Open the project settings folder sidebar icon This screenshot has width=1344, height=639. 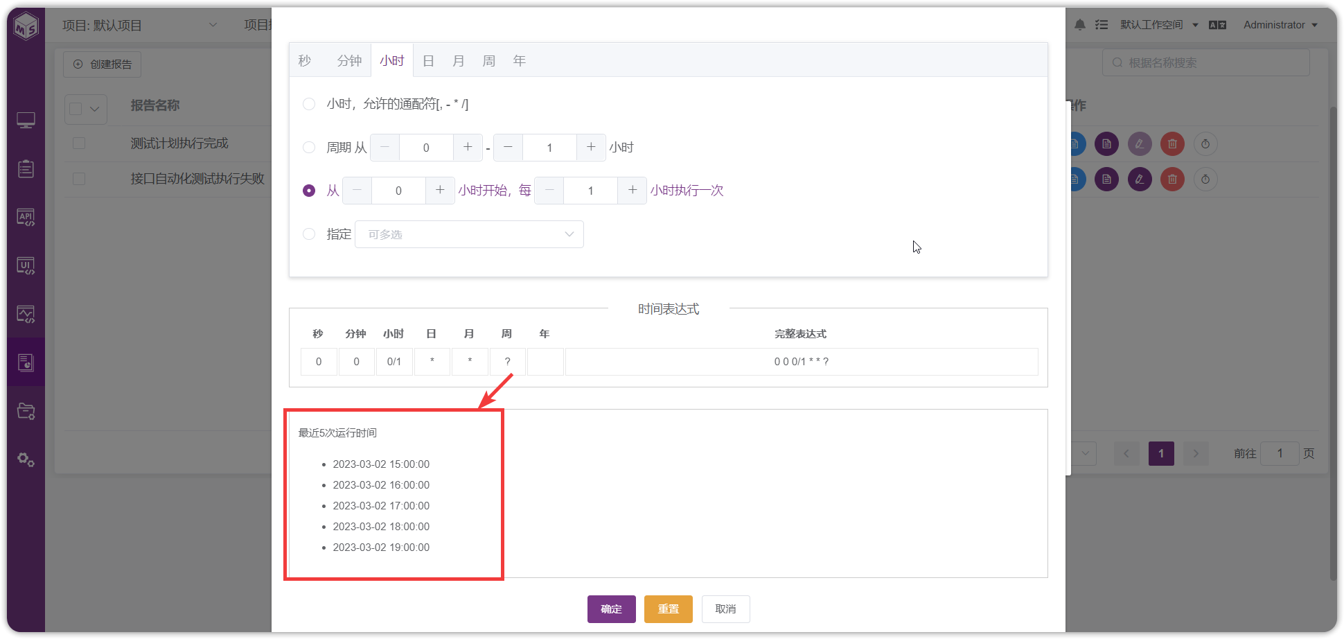(x=26, y=411)
